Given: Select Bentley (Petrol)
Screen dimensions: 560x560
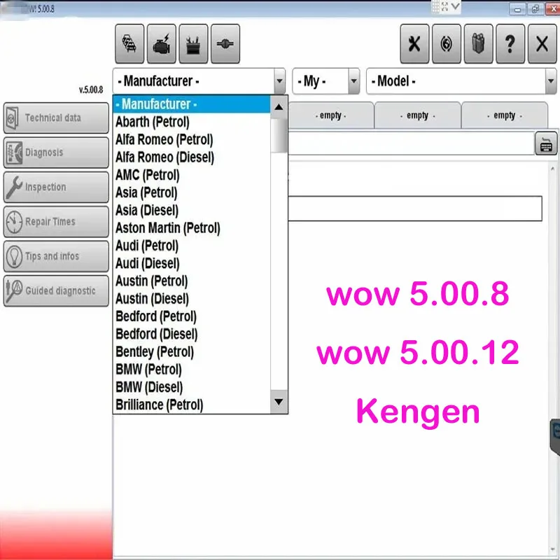Looking at the screenshot, I should (x=192, y=352).
